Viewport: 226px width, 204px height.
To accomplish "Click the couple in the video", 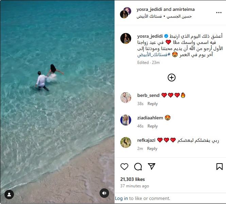I will (49, 78).
